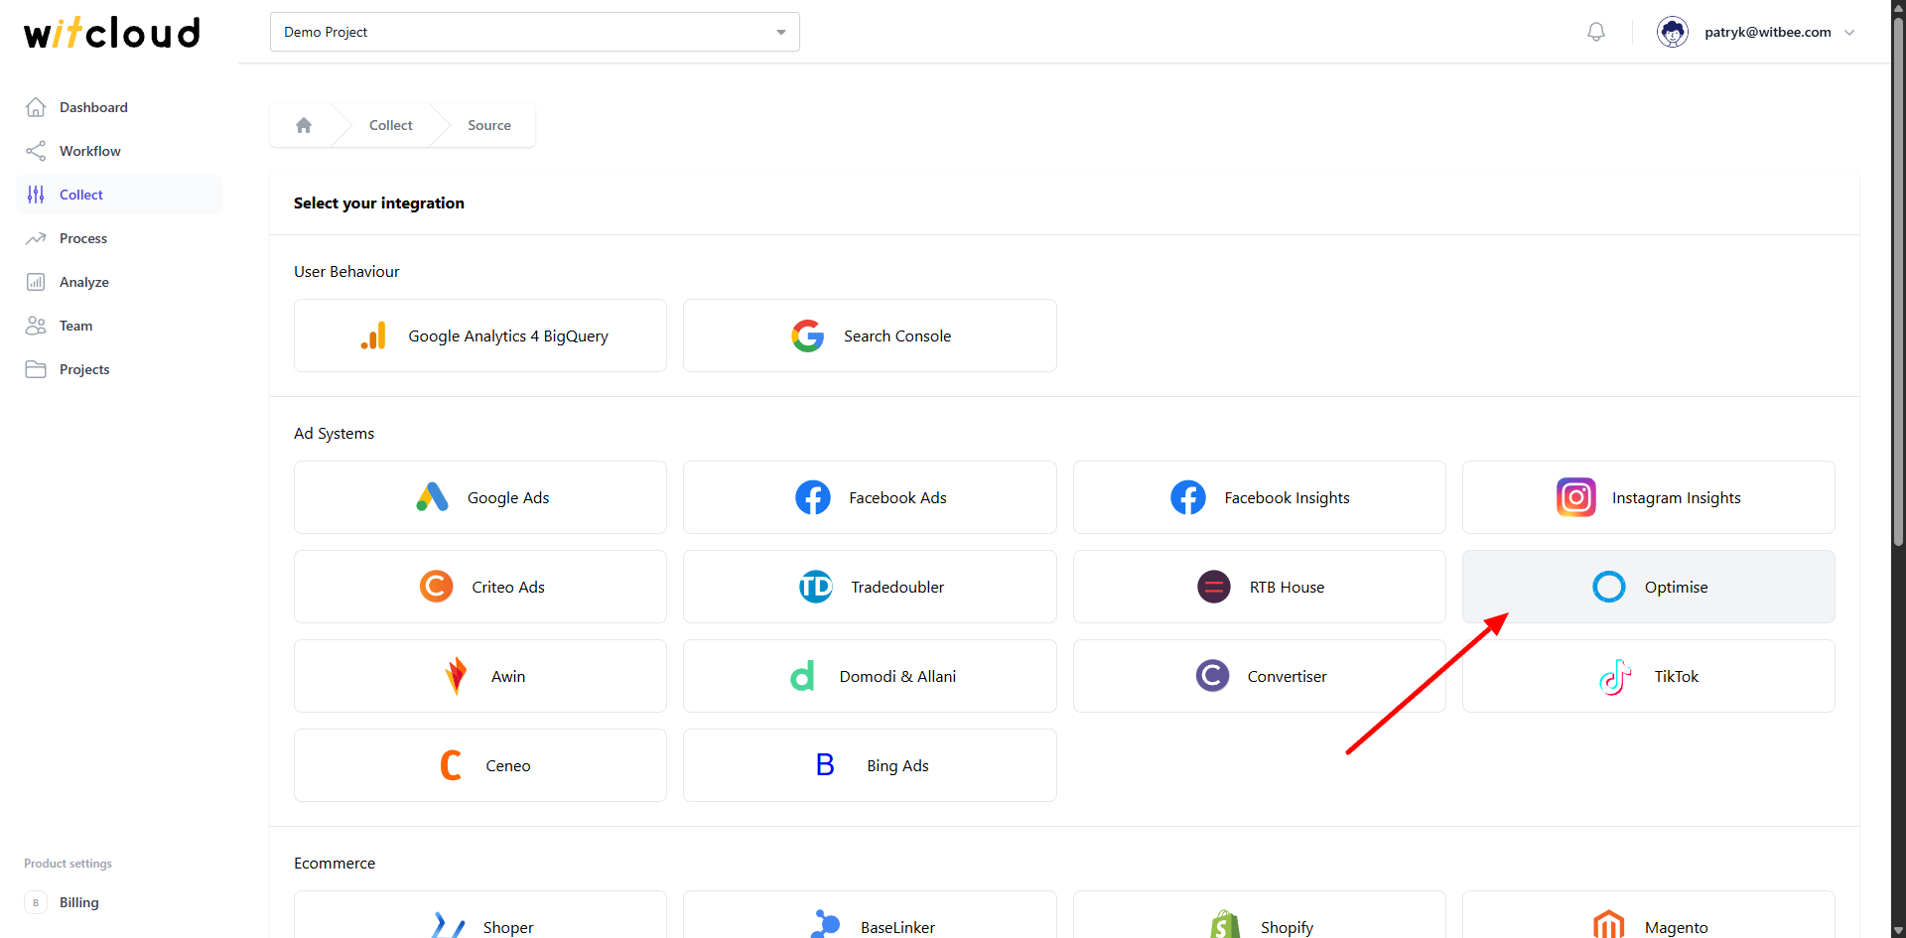Click the Analyze bar chart icon

[36, 282]
